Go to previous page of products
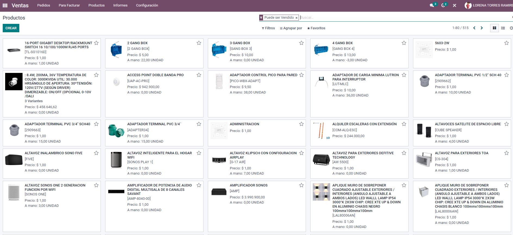This screenshot has height=235, width=513. coord(474,28)
